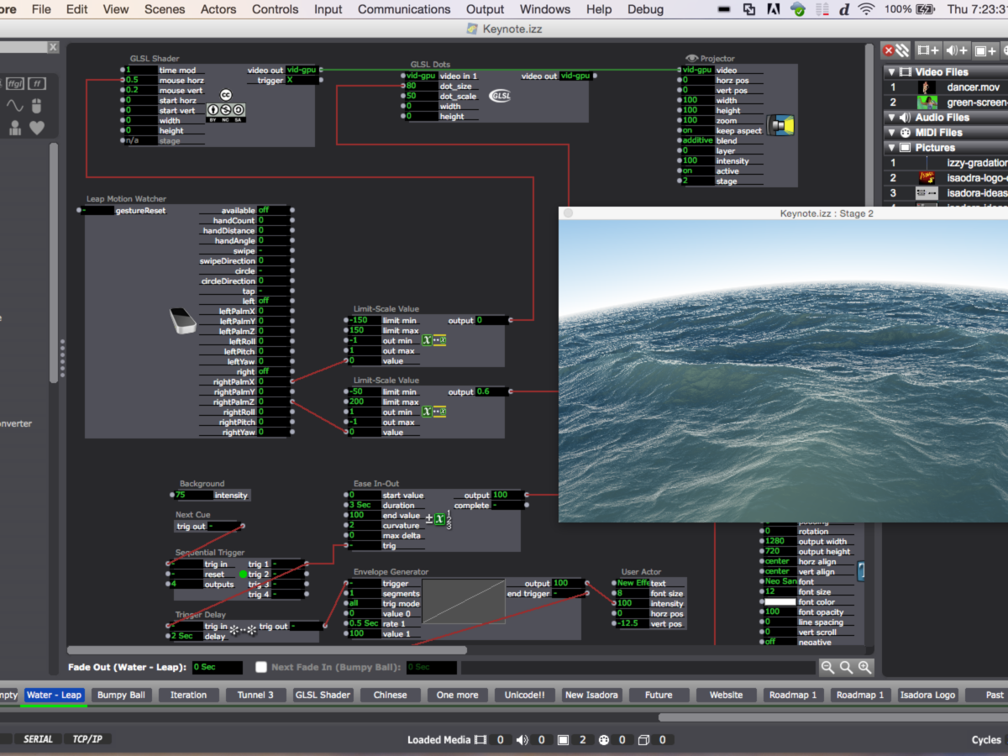
Task: Collapse the Pictures section
Action: [x=890, y=148]
